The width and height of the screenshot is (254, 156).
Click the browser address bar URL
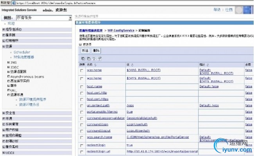(x=56, y=3)
